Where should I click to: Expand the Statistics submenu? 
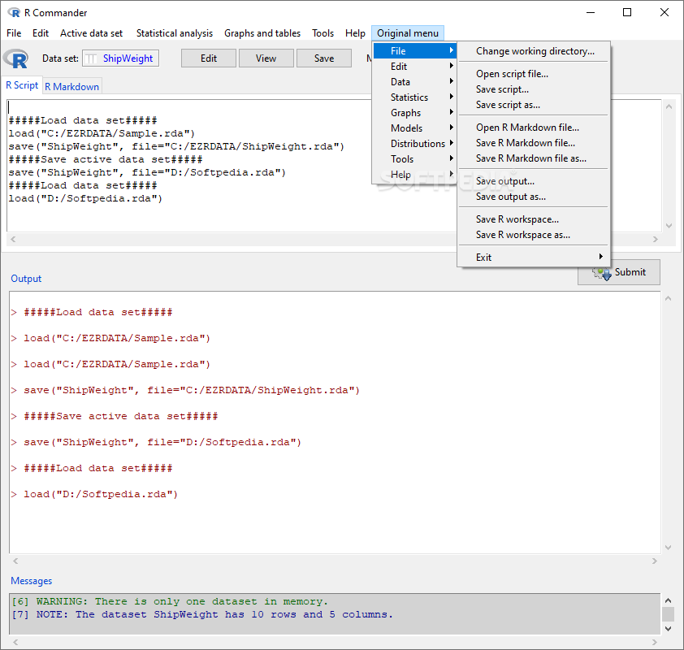pyautogui.click(x=414, y=97)
